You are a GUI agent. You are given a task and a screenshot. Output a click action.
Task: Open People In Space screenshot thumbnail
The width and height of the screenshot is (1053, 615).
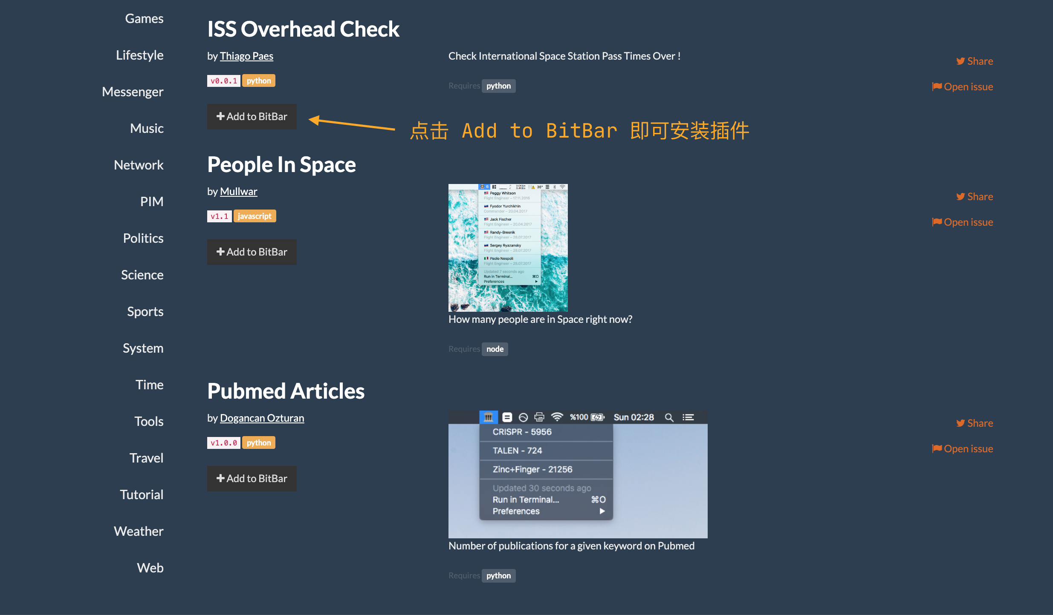pyautogui.click(x=508, y=248)
